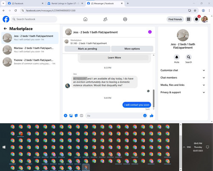
Task: Click the Search Facebook field
Action: pos(34,19)
